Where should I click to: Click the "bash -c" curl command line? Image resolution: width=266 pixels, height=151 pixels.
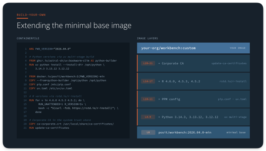(x=79, y=108)
